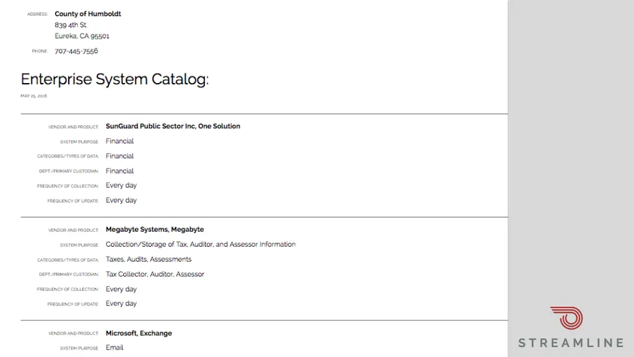Image resolution: width=634 pixels, height=357 pixels.
Task: Select SunGuard Public Sector Inc, One Solution
Action: pyautogui.click(x=173, y=126)
